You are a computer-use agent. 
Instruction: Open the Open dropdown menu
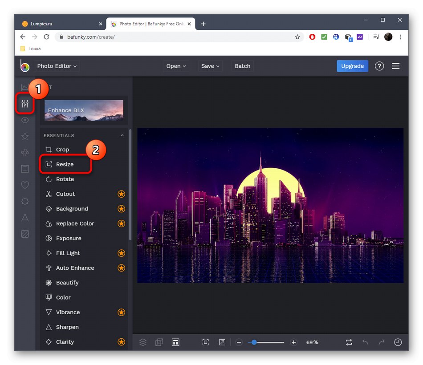click(176, 66)
